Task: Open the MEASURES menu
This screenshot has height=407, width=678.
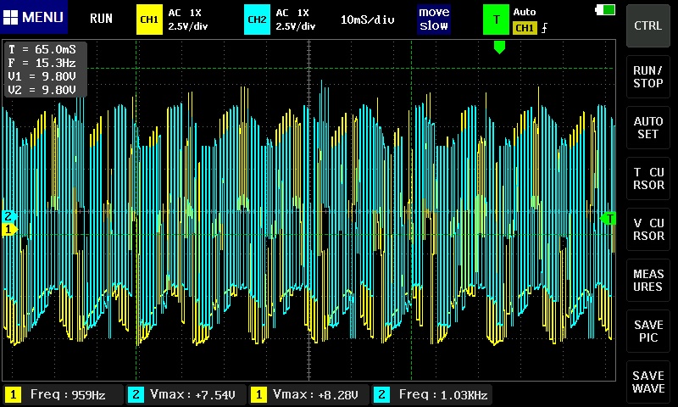Action: tap(648, 281)
